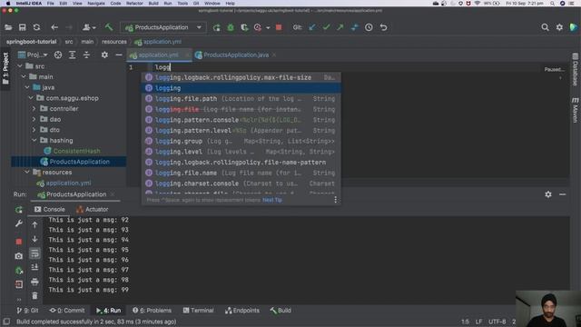Navigate back with the left arrow
Viewport: 581px width, 327px height.
(x=54, y=27)
